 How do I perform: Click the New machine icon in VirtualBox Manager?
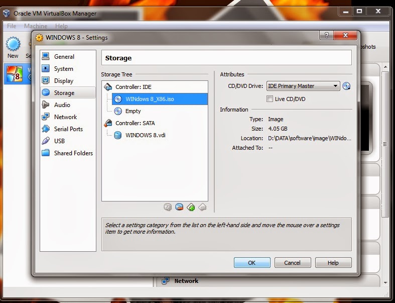[13, 47]
